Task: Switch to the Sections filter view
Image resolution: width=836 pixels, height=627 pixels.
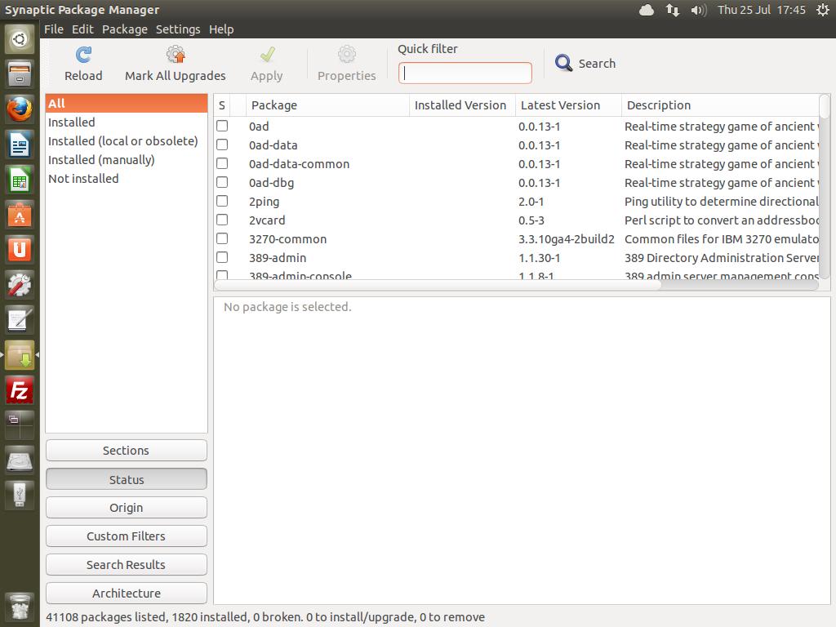Action: (x=127, y=451)
